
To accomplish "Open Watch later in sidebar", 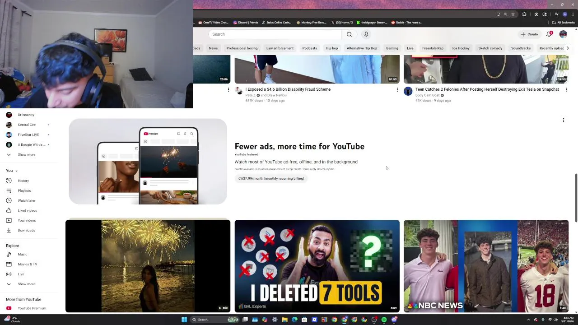I will (29, 200).
